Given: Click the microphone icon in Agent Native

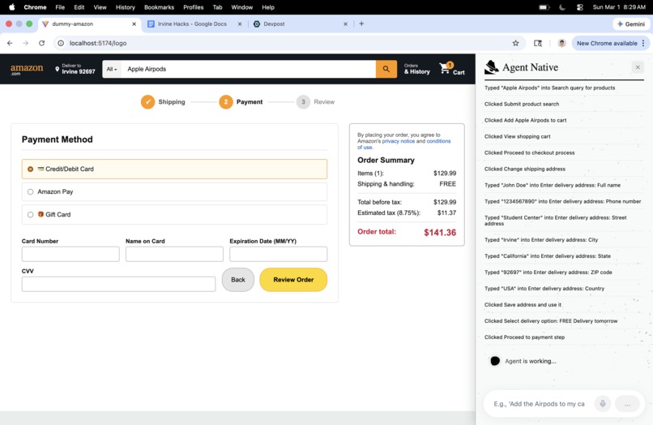Looking at the screenshot, I should [602, 403].
